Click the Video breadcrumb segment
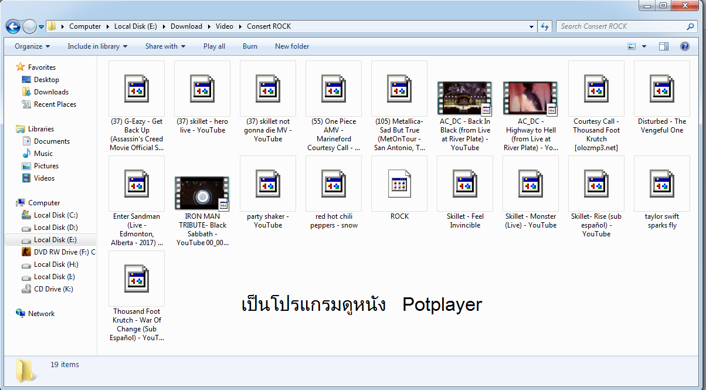Viewport: 706px width, 390px height. tap(224, 26)
